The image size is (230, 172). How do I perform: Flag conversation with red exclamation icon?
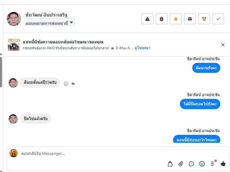[204, 19]
